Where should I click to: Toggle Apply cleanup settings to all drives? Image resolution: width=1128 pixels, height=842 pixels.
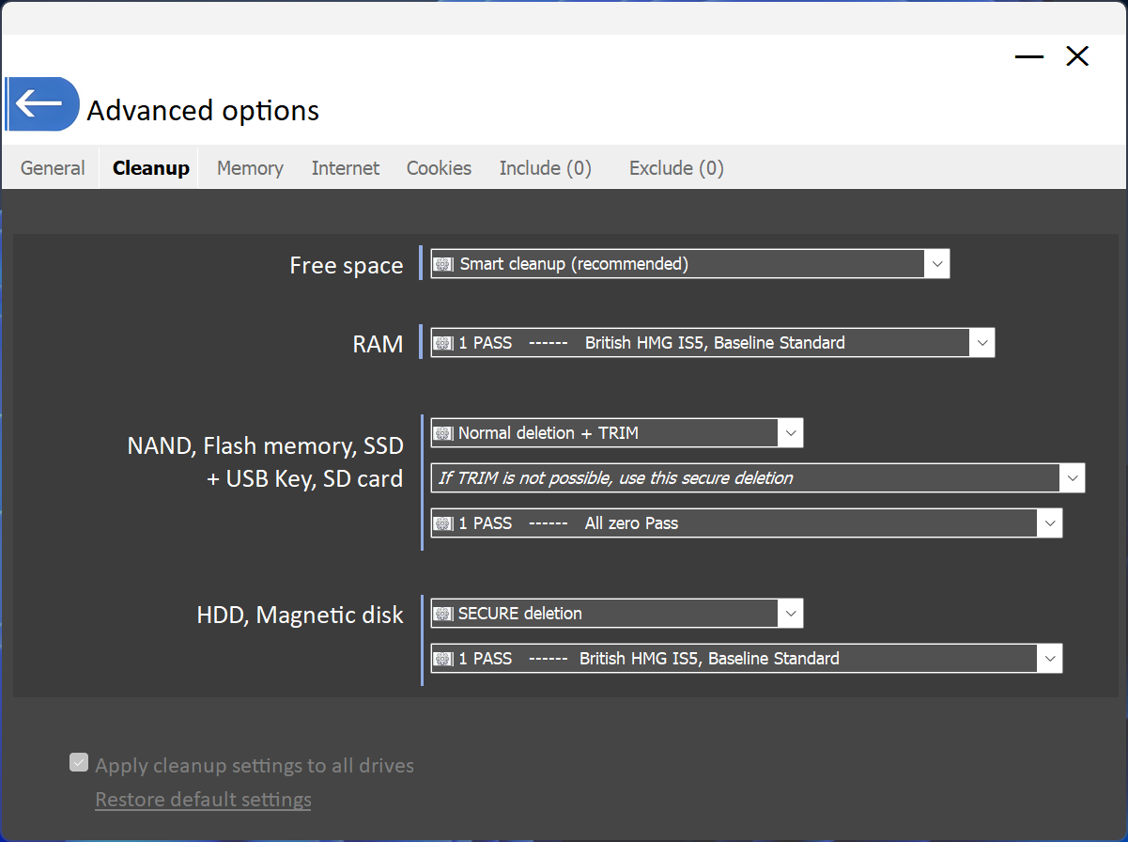tap(79, 763)
